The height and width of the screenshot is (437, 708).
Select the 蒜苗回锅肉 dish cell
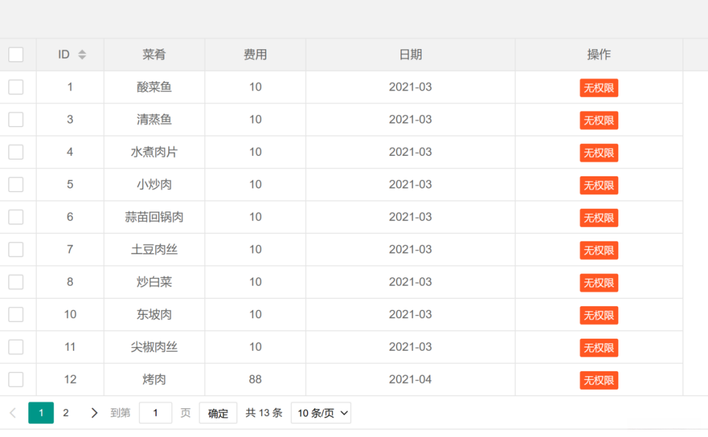(x=154, y=217)
